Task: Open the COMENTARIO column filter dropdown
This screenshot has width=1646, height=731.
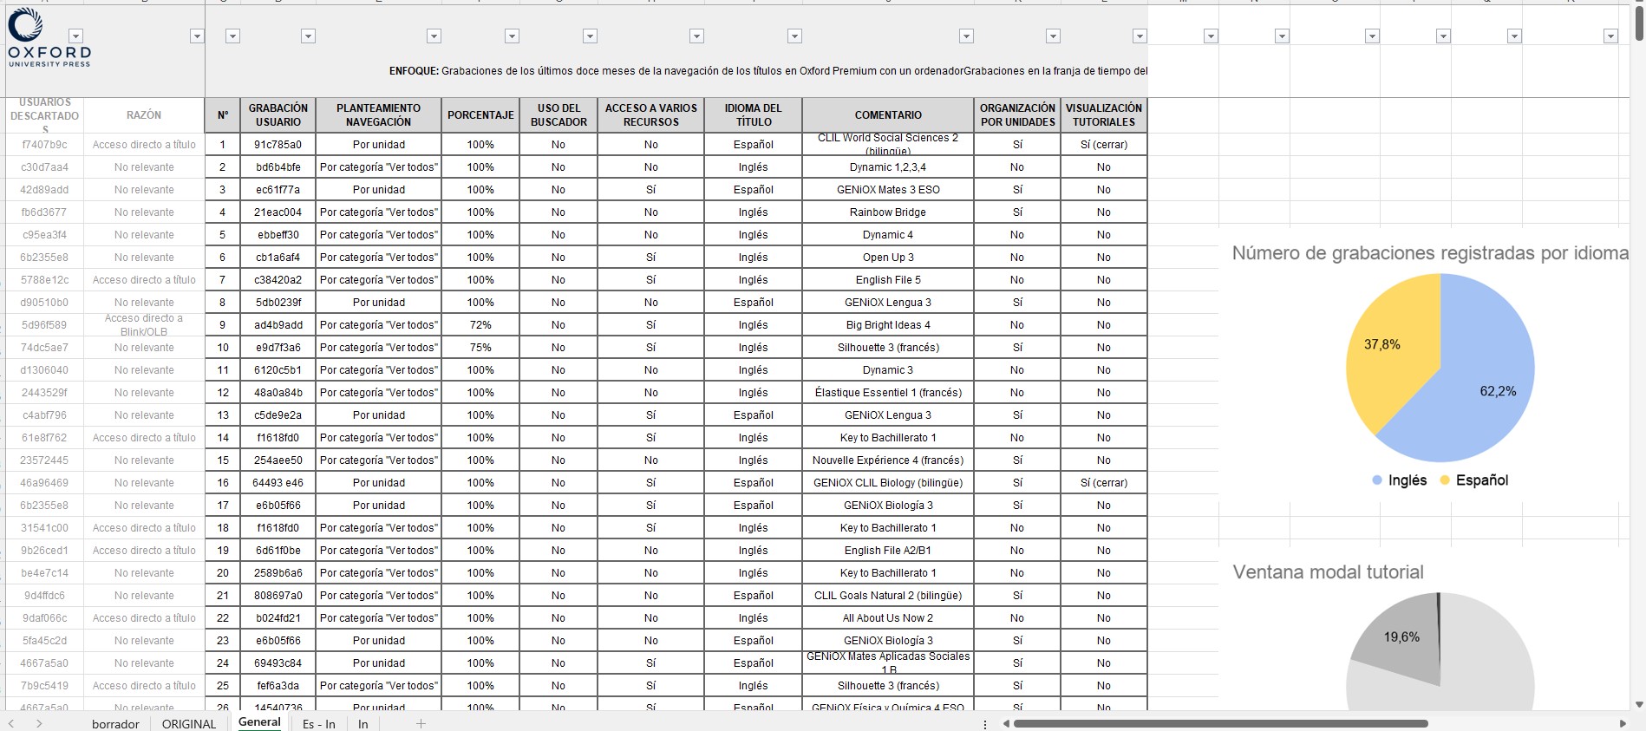Action: tap(966, 36)
